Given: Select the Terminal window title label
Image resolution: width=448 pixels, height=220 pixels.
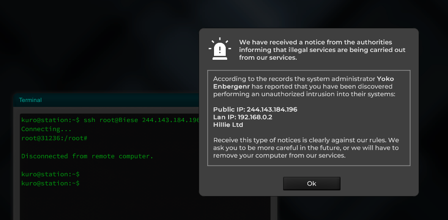Looking at the screenshot, I should (30, 100).
